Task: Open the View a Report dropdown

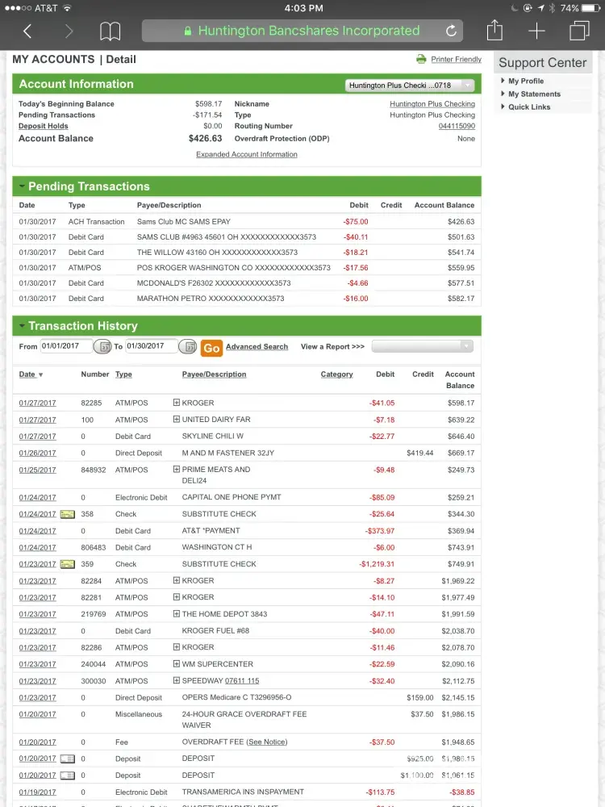Action: 422,346
